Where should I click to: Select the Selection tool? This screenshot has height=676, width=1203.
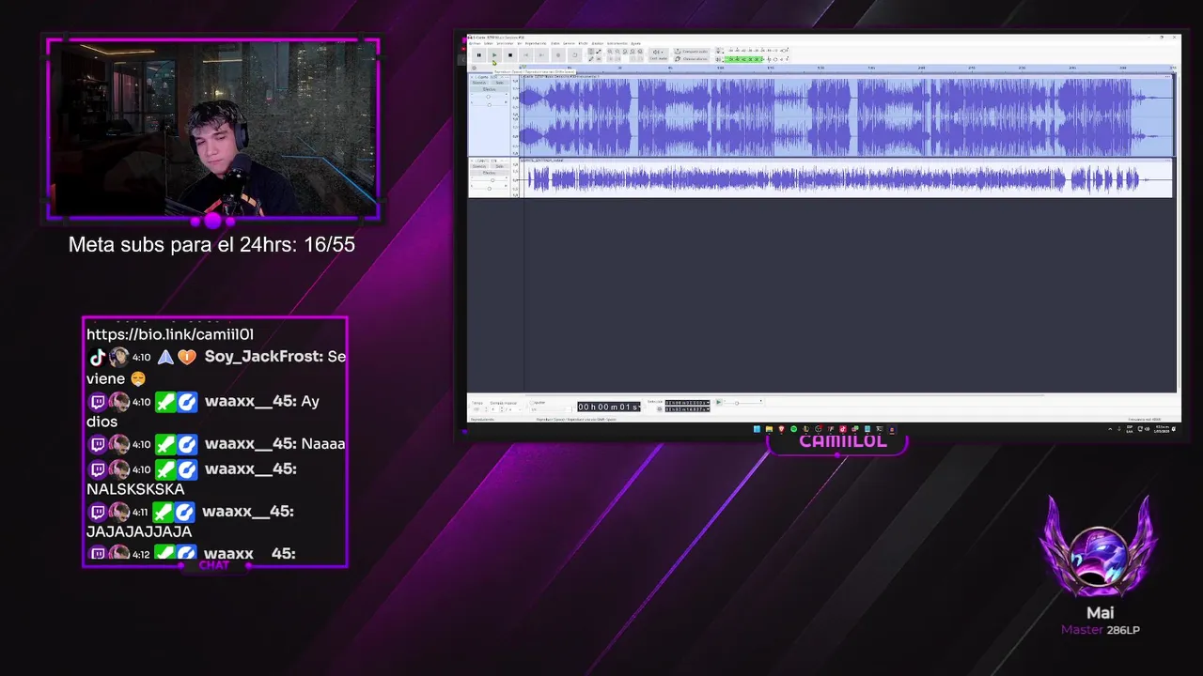point(591,52)
